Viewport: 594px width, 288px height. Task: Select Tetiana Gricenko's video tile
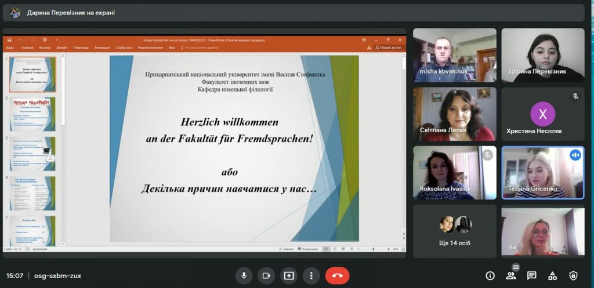pos(543,173)
